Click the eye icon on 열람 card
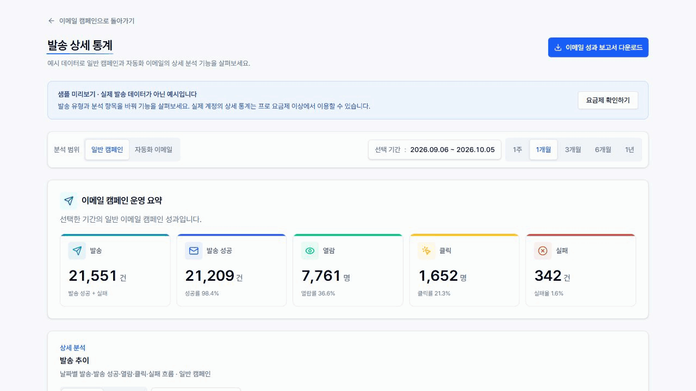The image size is (696, 391). [310, 251]
